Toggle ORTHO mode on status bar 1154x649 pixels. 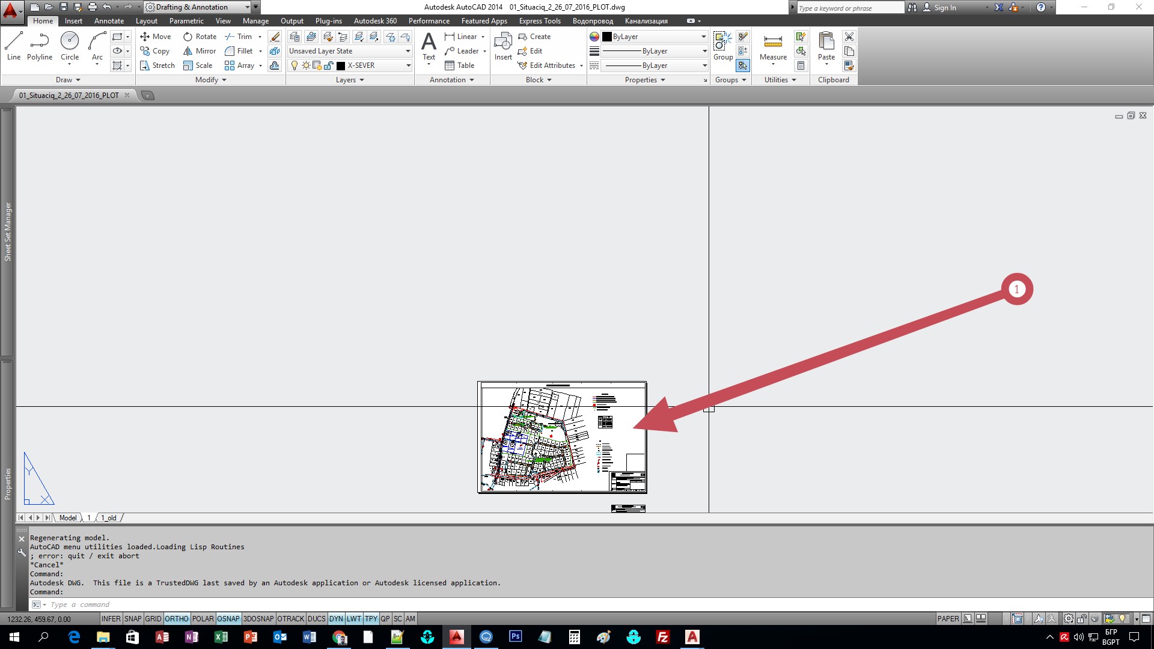(x=175, y=618)
